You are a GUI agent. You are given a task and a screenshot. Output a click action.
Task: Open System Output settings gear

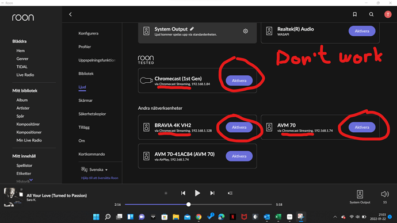[x=245, y=31]
